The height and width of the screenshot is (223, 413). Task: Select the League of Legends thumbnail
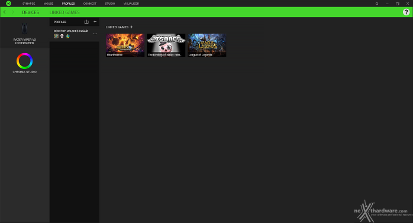206,45
